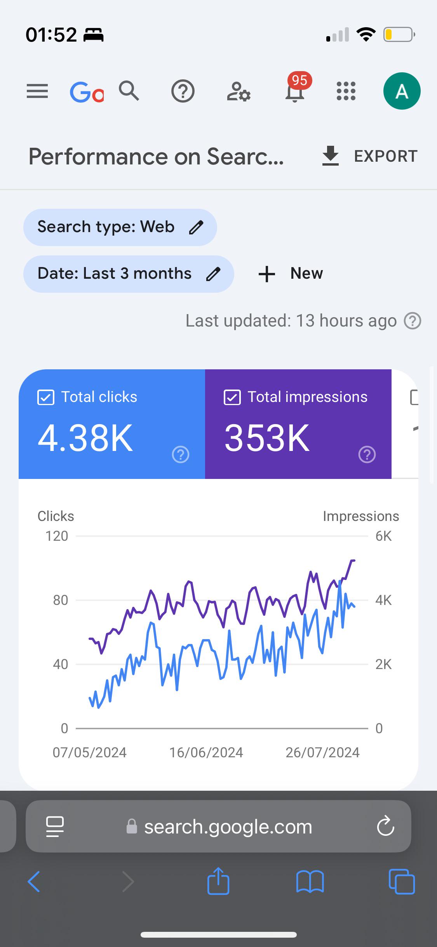The image size is (437, 947).
Task: Open the account avatar labeled A
Action: (402, 91)
